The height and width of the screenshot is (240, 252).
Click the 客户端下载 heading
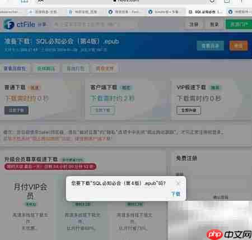[x=104, y=87]
